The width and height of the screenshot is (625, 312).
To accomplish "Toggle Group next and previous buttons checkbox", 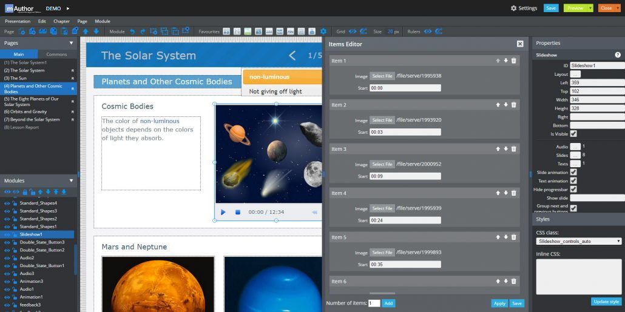I will pos(573,208).
